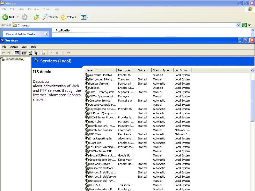Image resolution: width=255 pixels, height=191 pixels.
Task: Select Cryptographic Services gear icon
Action: point(87,109)
